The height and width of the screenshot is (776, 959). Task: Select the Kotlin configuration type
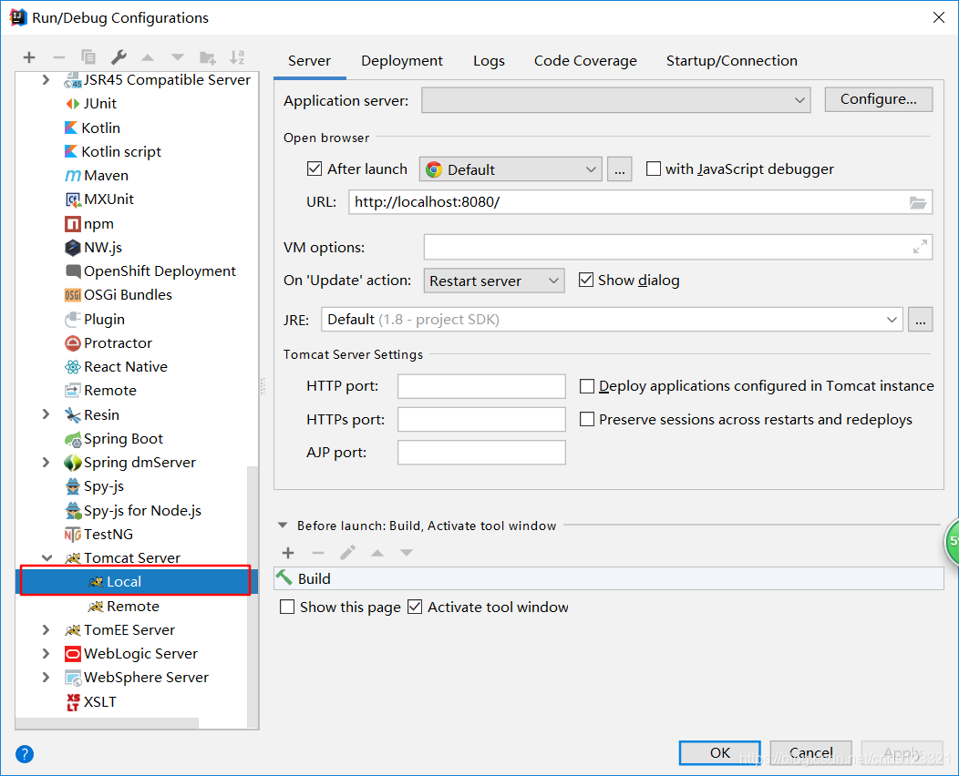[92, 128]
